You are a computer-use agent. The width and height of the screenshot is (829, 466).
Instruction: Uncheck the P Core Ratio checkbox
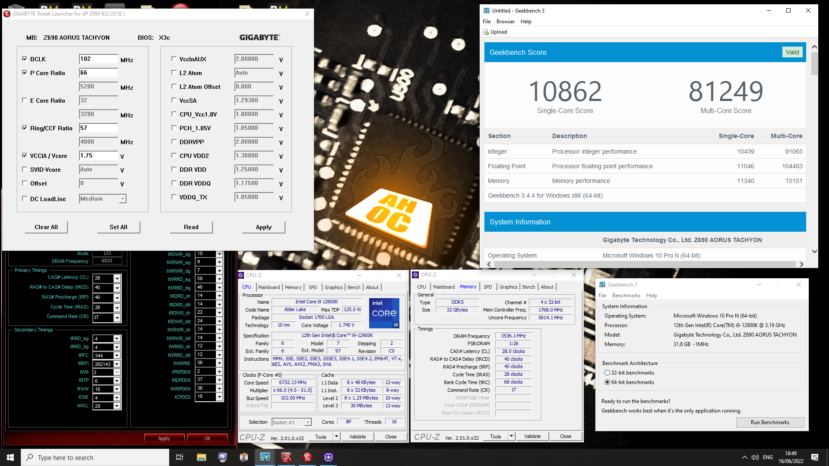[x=25, y=72]
